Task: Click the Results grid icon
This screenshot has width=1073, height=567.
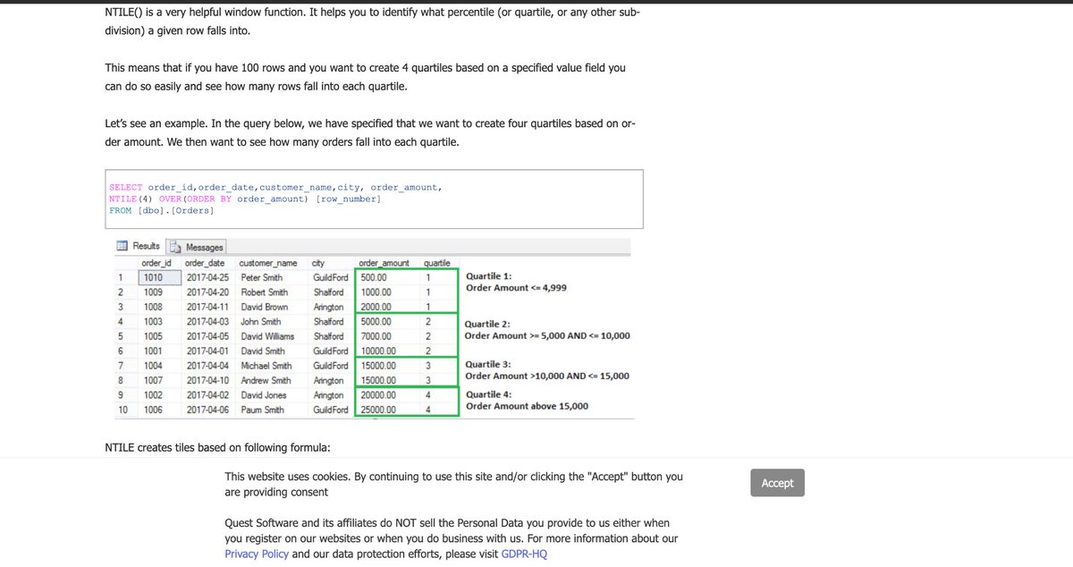Action: coord(123,246)
